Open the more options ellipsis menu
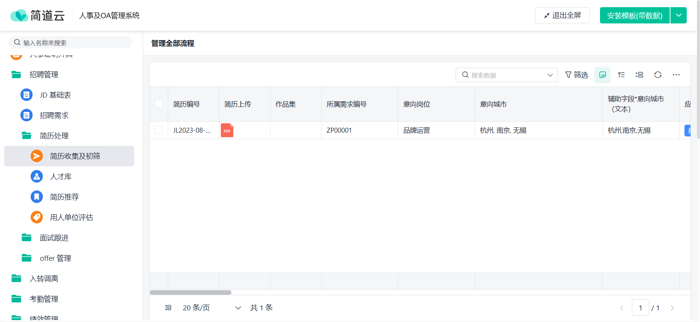 (676, 75)
